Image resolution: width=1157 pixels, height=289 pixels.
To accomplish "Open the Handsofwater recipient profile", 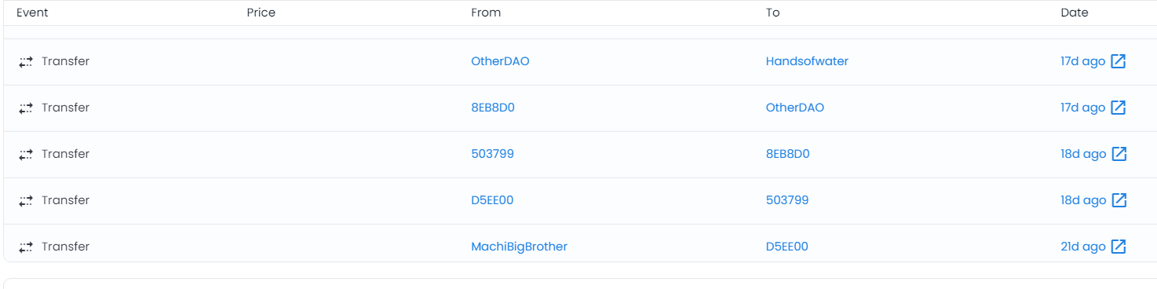I will [807, 61].
